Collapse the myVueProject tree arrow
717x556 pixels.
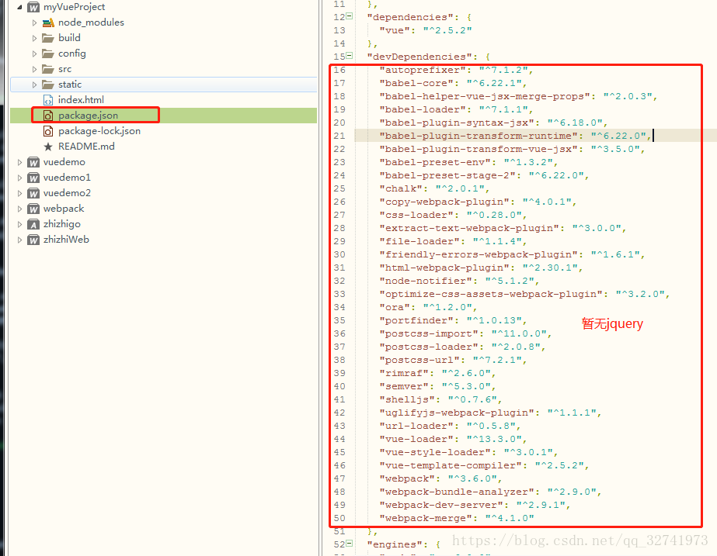pyautogui.click(x=19, y=7)
